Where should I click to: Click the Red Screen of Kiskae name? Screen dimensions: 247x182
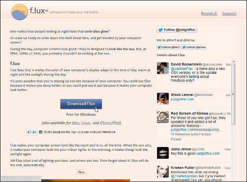(x=190, y=113)
